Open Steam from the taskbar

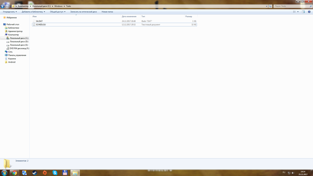[x=35, y=173]
